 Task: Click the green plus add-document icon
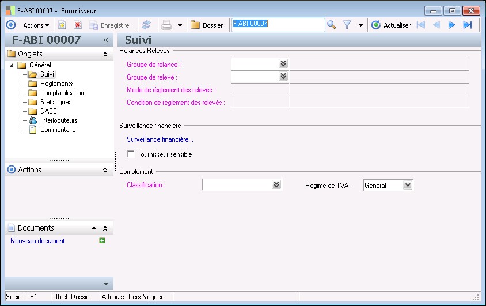102,240
